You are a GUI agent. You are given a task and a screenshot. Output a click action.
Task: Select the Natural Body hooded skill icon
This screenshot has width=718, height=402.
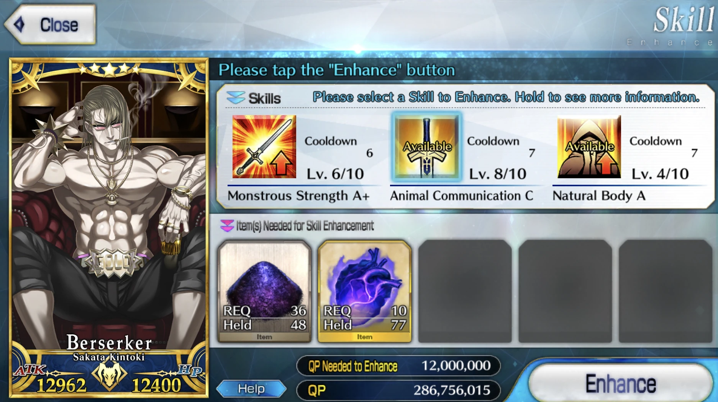589,146
